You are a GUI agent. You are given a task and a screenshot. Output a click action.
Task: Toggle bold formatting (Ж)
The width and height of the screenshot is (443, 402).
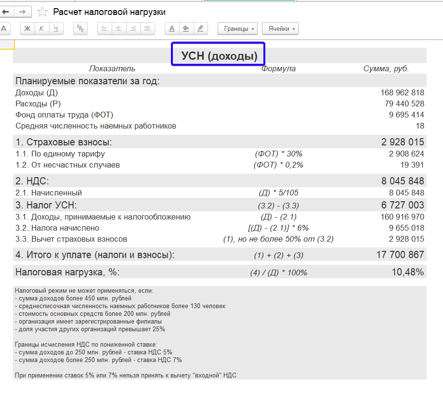tap(27, 28)
